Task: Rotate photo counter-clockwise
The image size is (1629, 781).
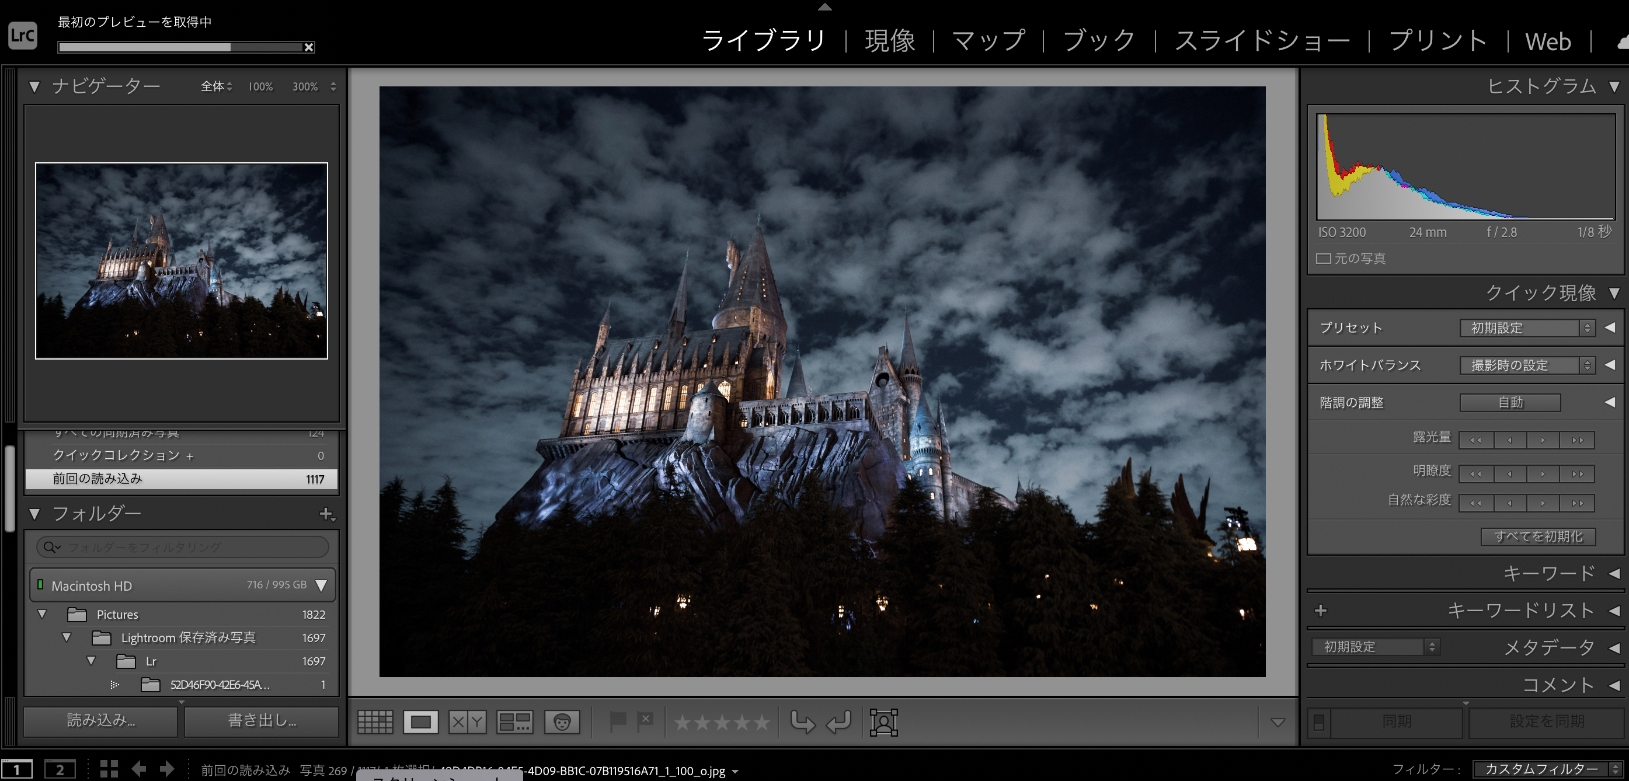Action: [x=803, y=721]
